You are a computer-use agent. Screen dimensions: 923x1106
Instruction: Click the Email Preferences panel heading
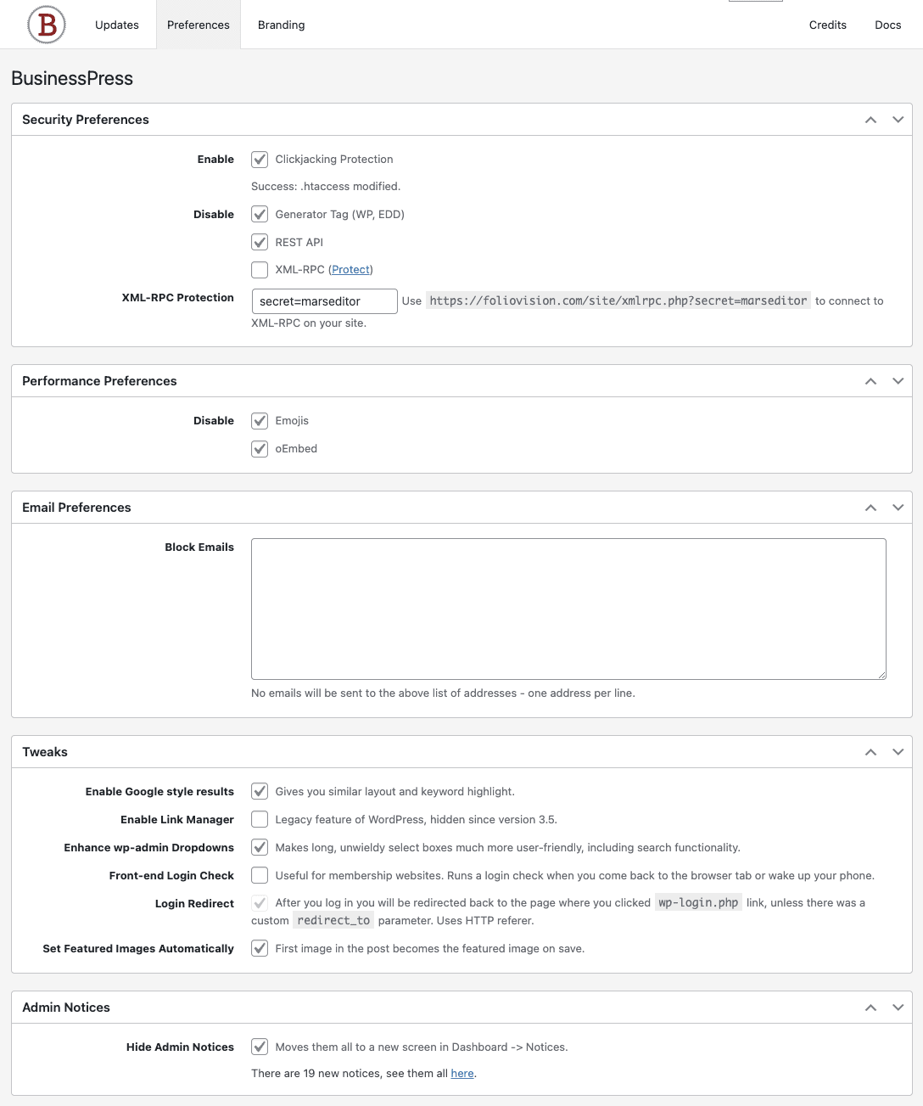(x=76, y=508)
